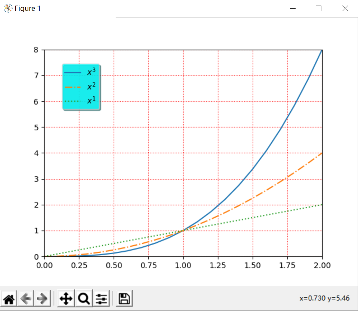Click the Figure 1 title text
This screenshot has height=311, width=358.
(x=27, y=8)
